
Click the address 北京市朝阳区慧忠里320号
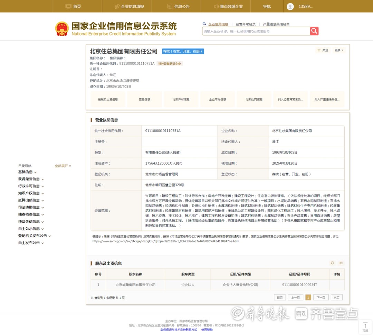(165, 185)
